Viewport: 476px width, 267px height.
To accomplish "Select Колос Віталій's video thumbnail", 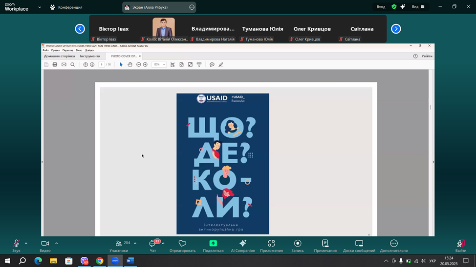I will (x=164, y=28).
